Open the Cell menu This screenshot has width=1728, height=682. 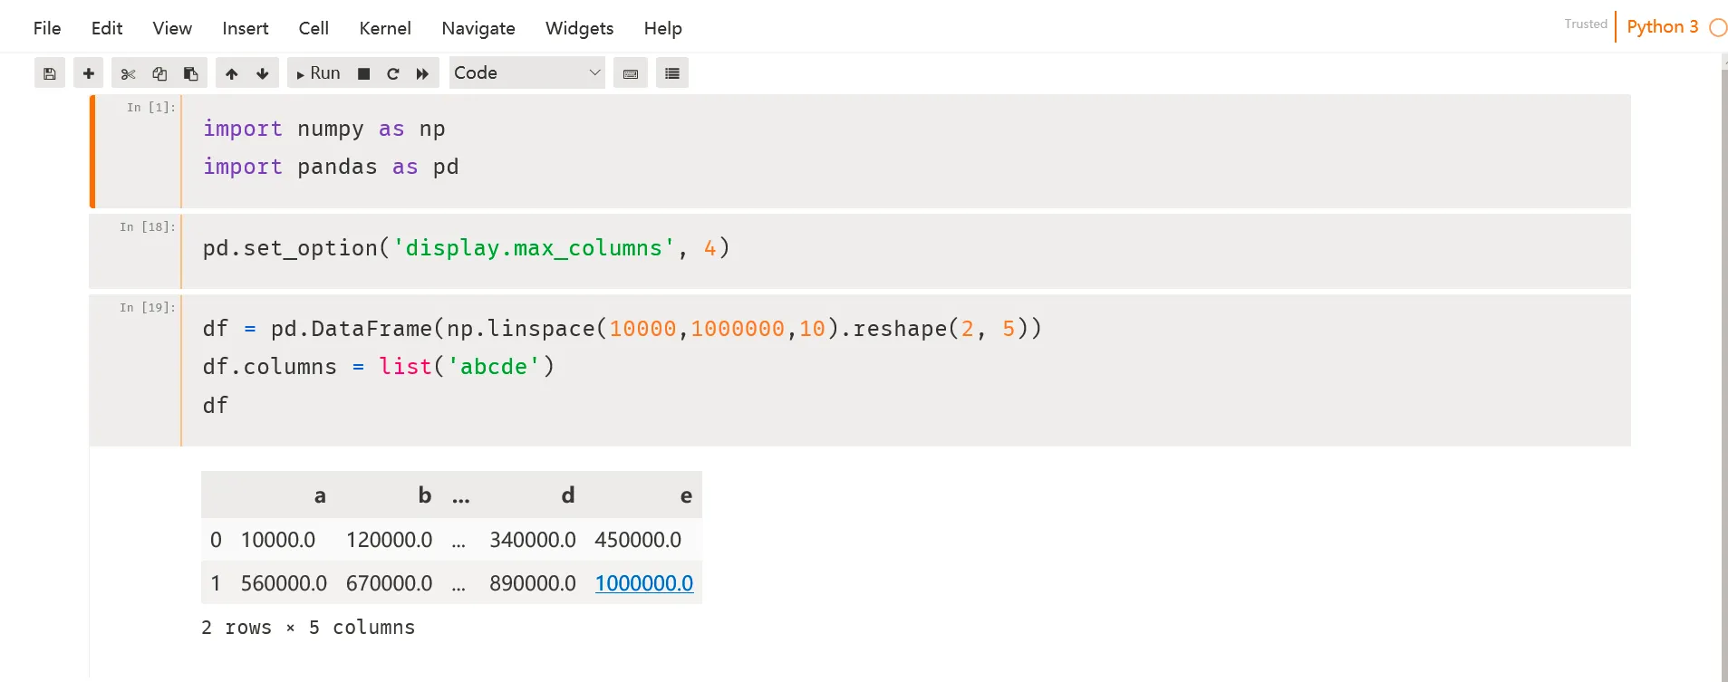[314, 28]
